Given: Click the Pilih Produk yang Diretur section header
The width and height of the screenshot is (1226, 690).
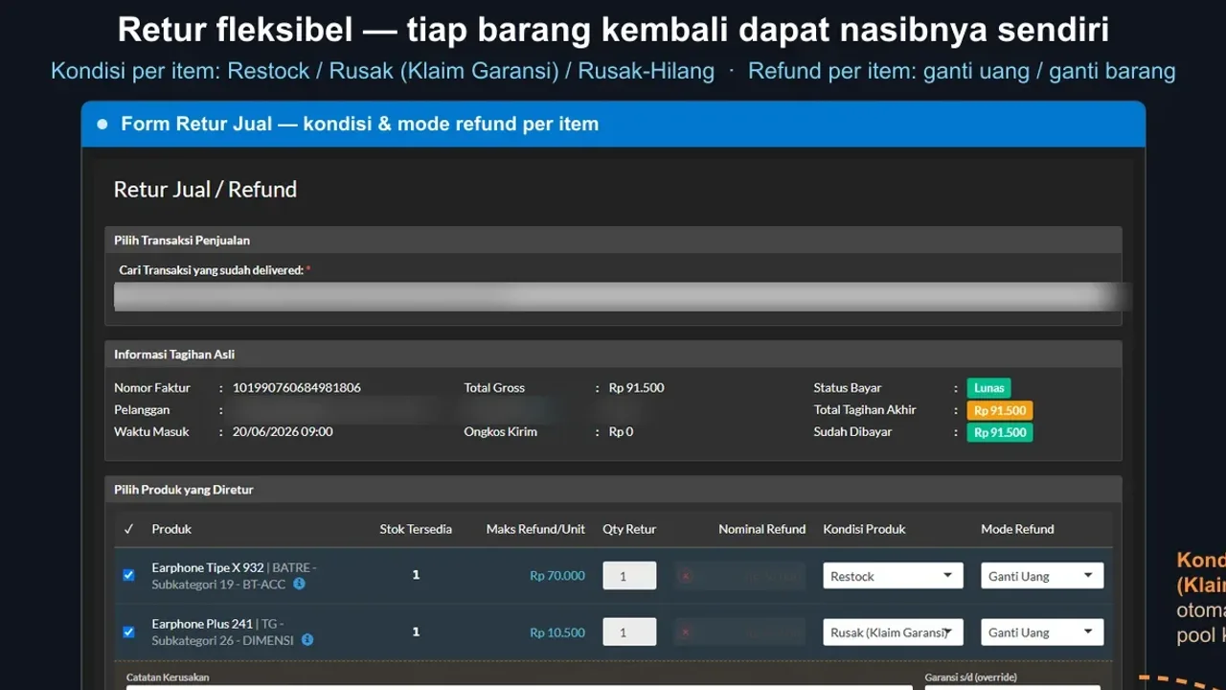Looking at the screenshot, I should click(x=613, y=490).
